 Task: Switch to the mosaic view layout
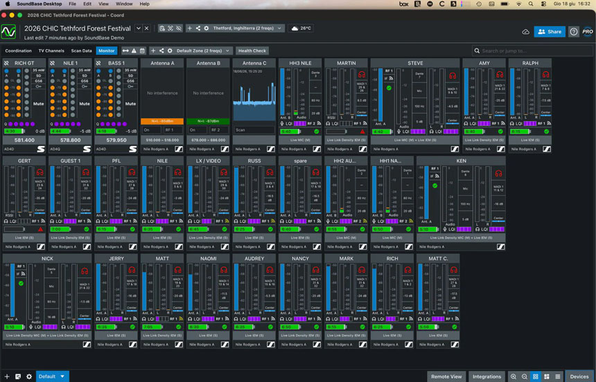coord(547,376)
